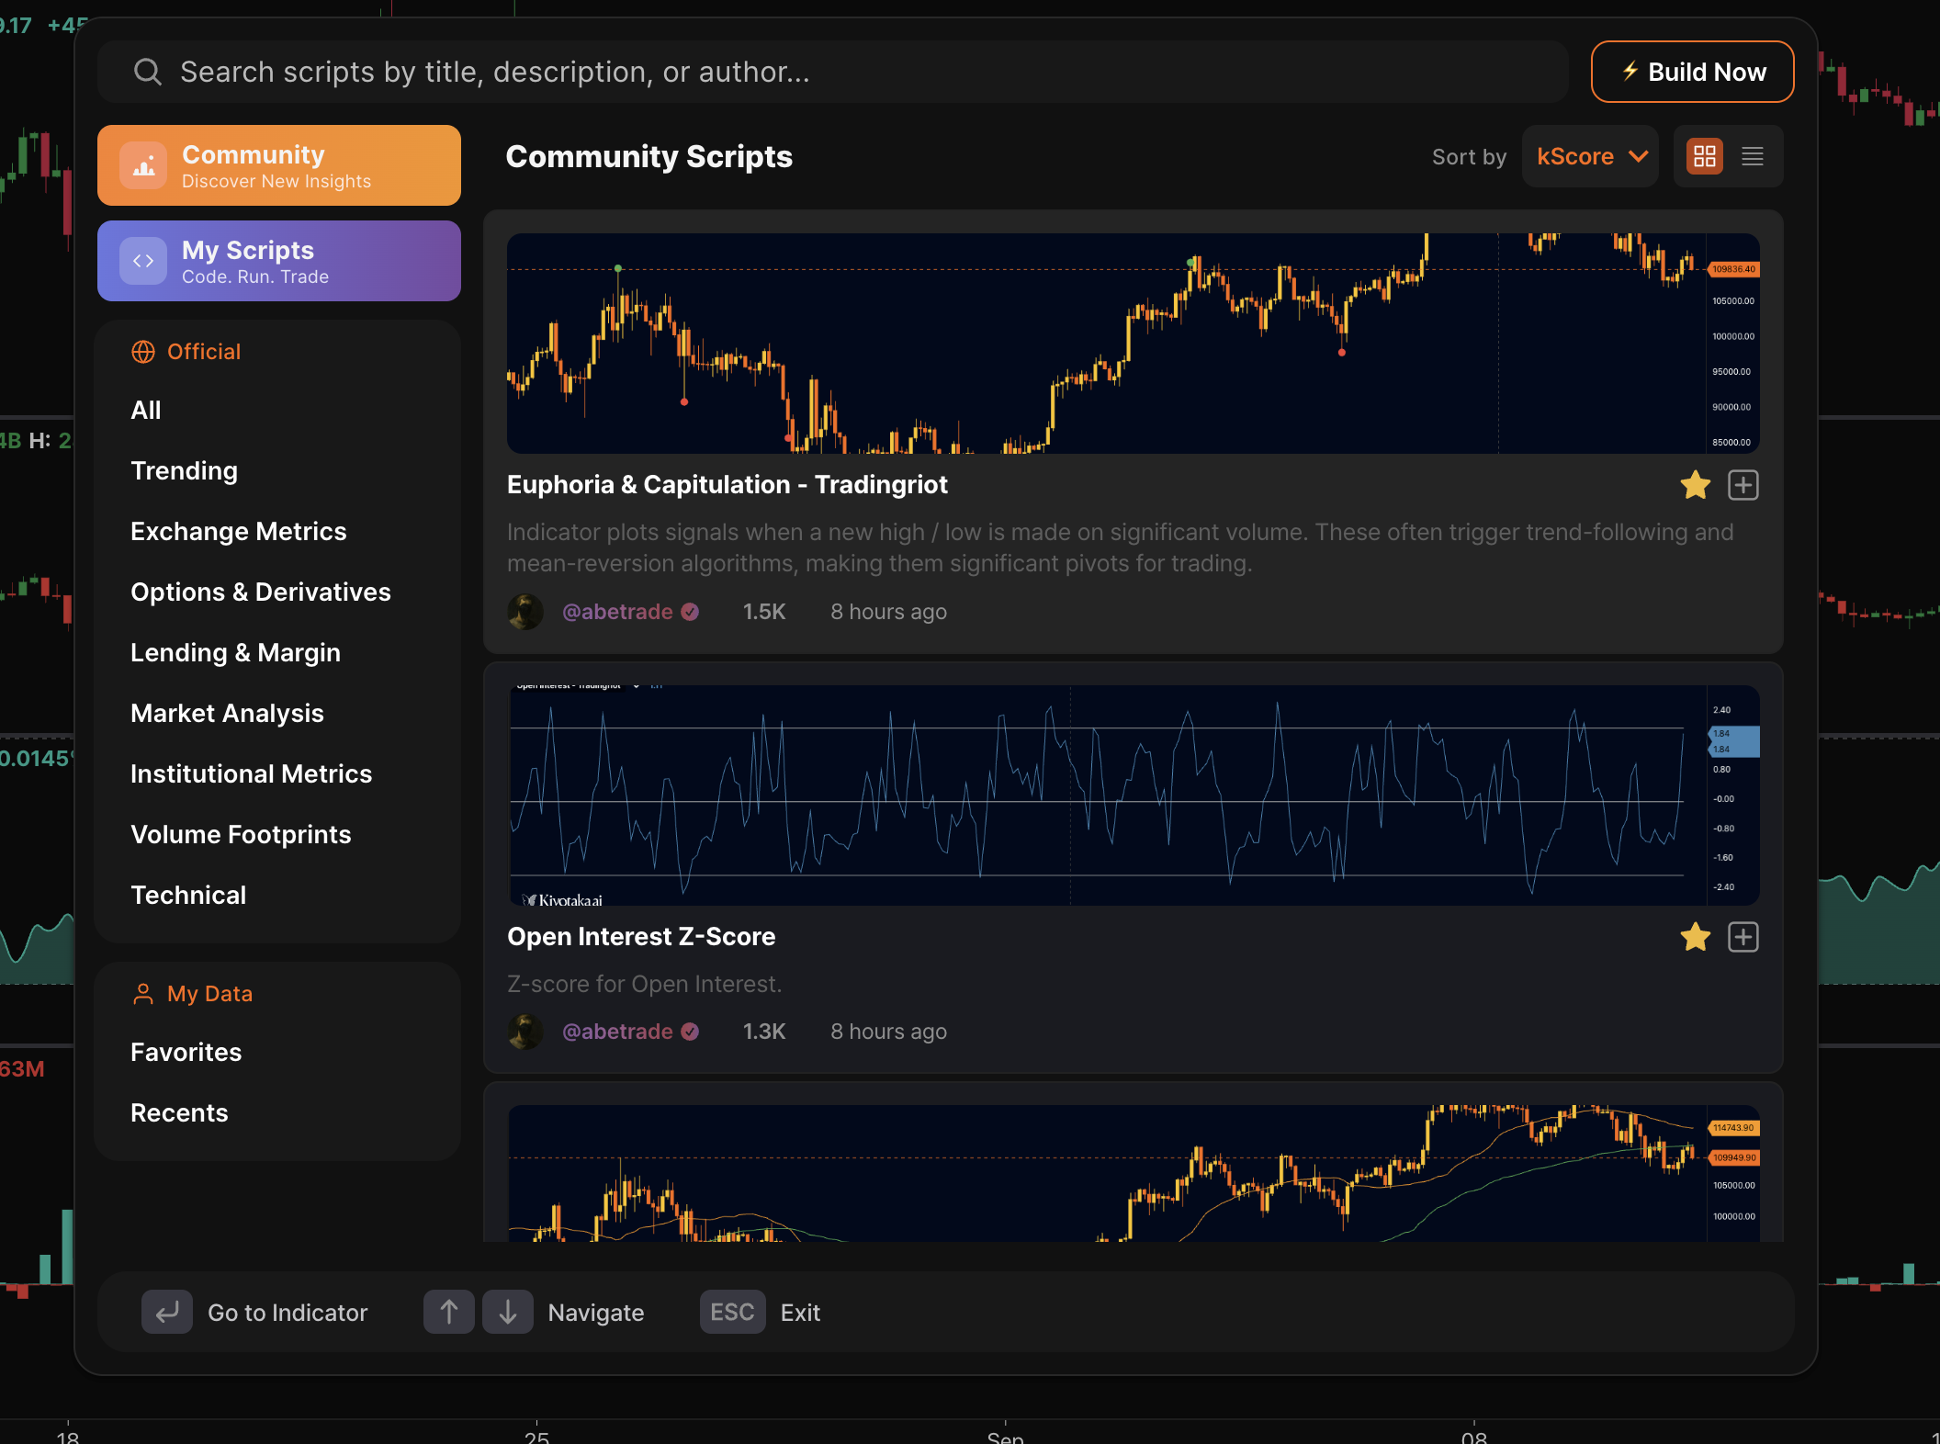The image size is (1940, 1444).
Task: Open the Community tab
Action: 279,165
